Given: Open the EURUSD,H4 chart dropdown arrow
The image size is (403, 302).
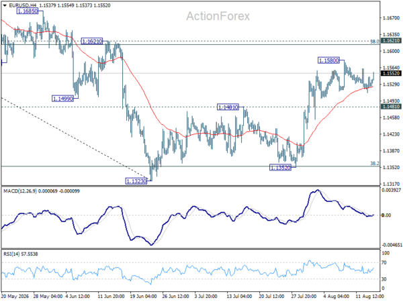Looking at the screenshot, I should (x=5, y=5).
